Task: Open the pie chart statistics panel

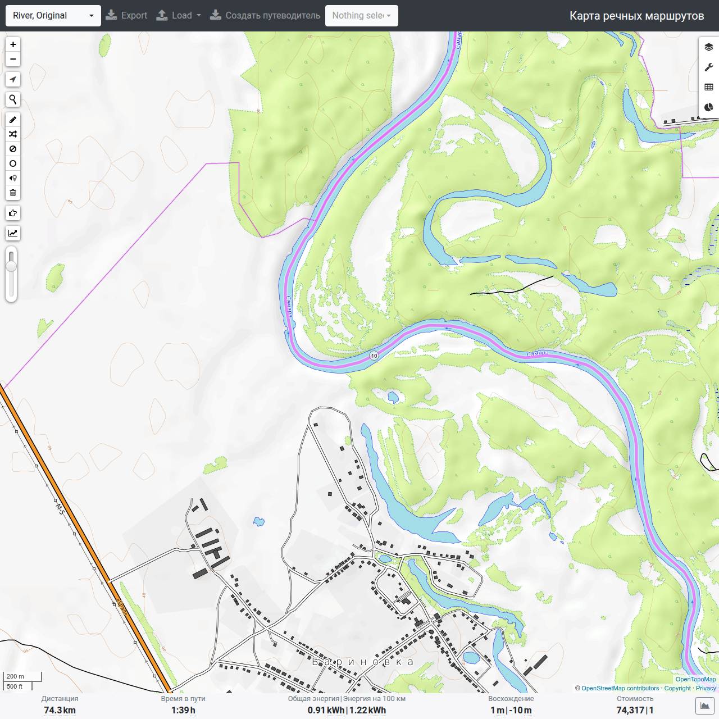Action: 709,107
